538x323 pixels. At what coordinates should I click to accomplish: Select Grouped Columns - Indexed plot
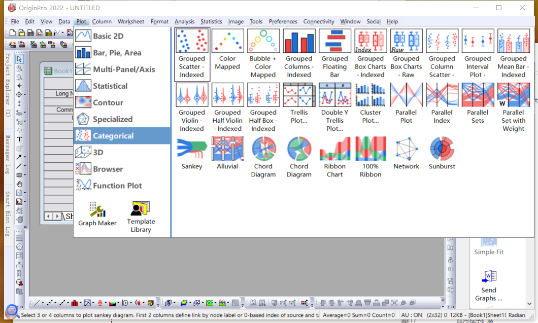point(299,54)
